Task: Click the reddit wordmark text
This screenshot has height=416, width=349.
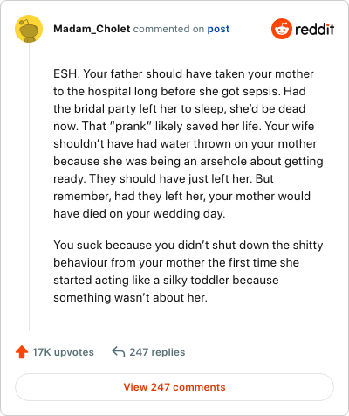Action: (x=314, y=29)
